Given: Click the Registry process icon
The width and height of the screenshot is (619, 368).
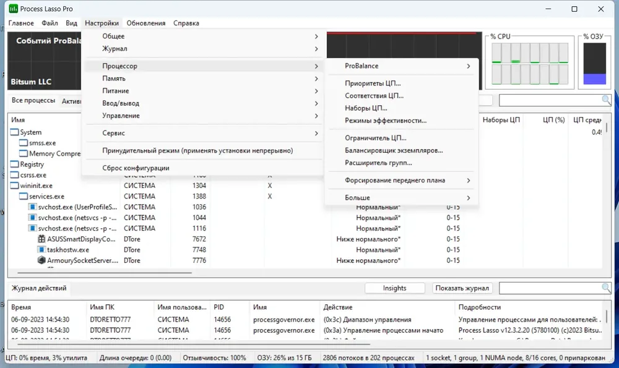Looking at the screenshot, I should coord(14,164).
